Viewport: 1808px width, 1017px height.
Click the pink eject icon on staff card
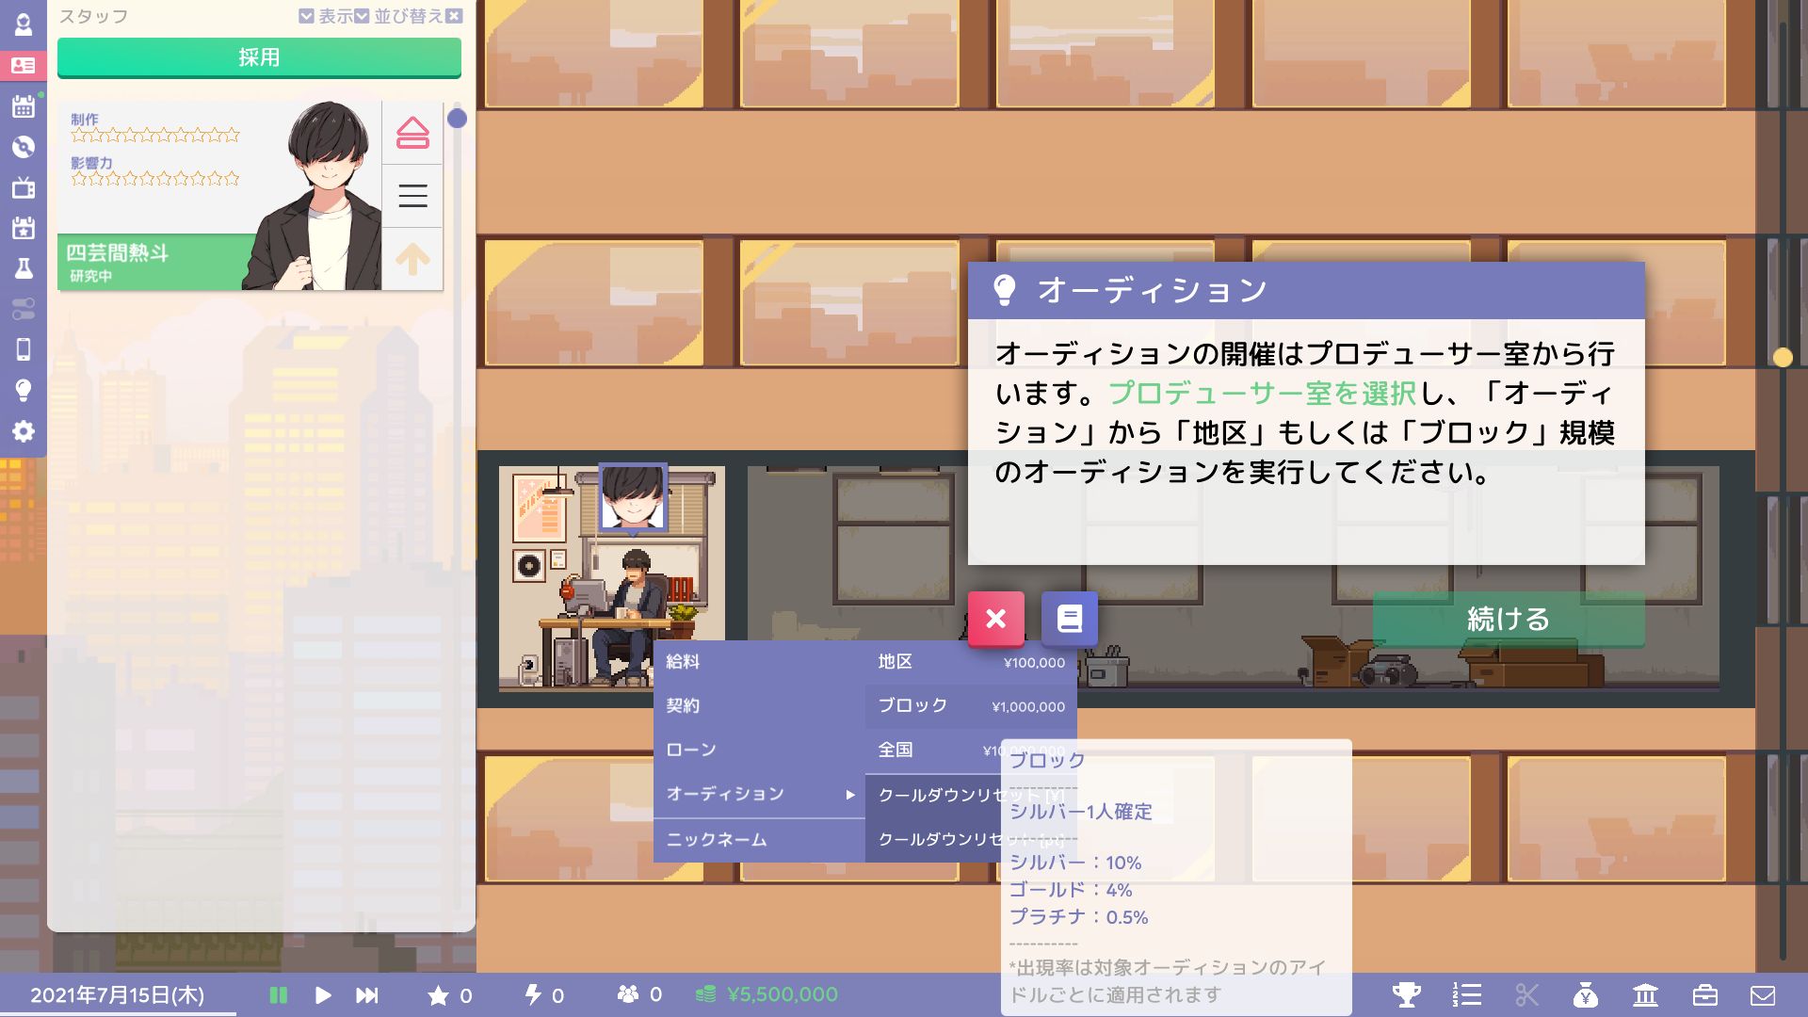(x=412, y=133)
